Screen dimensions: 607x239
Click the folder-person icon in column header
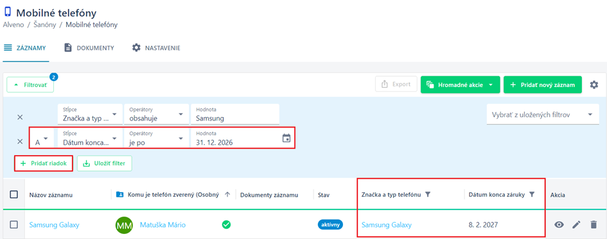pyautogui.click(x=120, y=195)
